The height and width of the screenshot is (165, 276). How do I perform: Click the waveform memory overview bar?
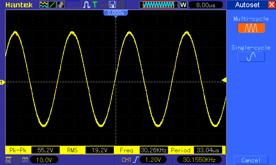159,5
